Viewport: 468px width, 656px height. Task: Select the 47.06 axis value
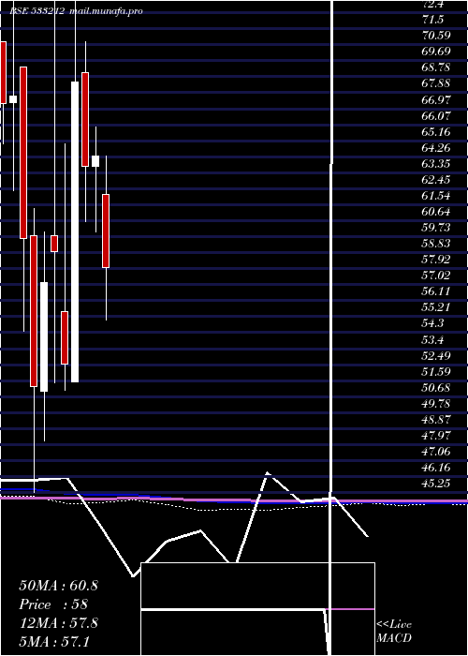pos(436,452)
